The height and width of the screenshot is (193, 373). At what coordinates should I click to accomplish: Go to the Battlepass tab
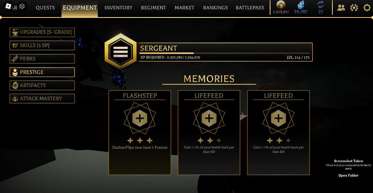pos(250,7)
